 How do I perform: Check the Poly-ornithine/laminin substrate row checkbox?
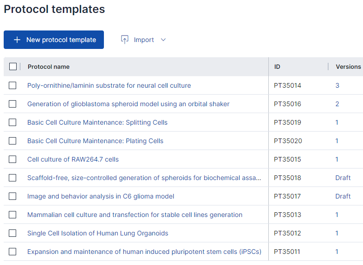(12, 85)
